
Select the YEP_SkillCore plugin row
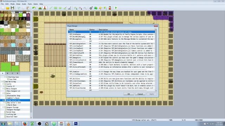coord(111,79)
